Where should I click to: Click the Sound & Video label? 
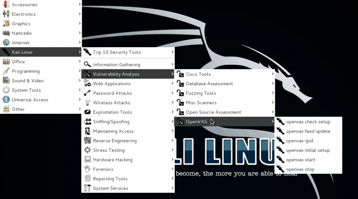[27, 81]
